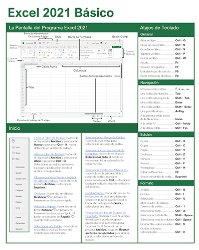
Task: Click the 'Revisión ortográfica' shortcut row
Action: 159,67
